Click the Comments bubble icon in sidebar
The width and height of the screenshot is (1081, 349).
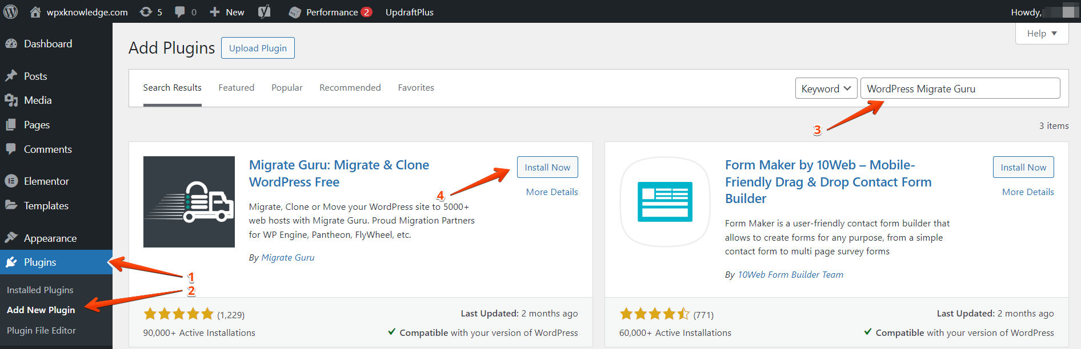coord(11,149)
